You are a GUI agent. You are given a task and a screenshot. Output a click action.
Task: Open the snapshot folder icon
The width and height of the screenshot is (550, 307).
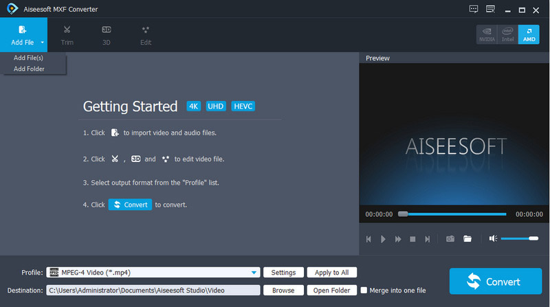pyautogui.click(x=467, y=238)
